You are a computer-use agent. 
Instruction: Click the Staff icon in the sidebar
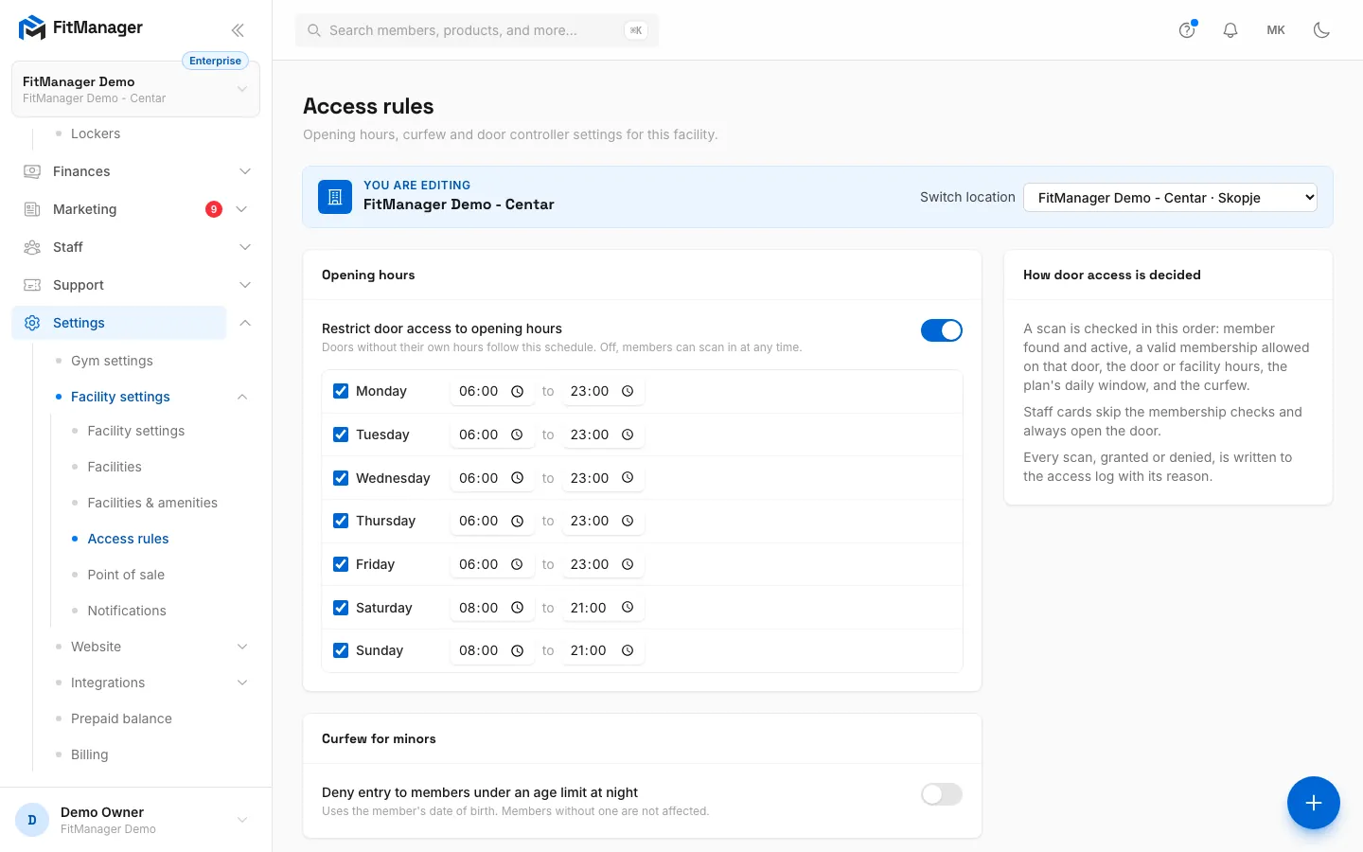[32, 247]
